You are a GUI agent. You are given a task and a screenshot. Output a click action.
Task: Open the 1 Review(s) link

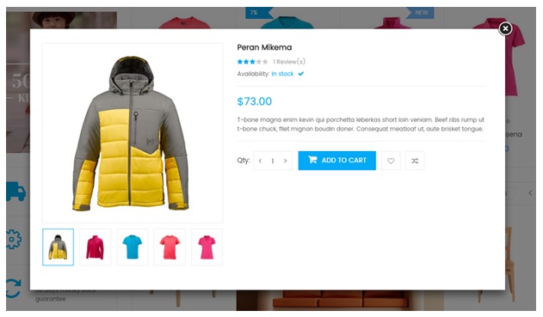point(289,62)
